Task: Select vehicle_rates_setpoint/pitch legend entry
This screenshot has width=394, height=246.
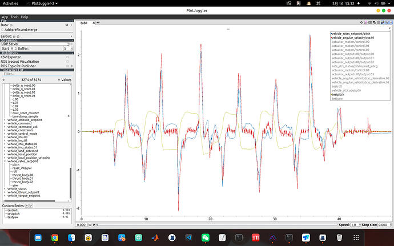Action: tap(351, 34)
